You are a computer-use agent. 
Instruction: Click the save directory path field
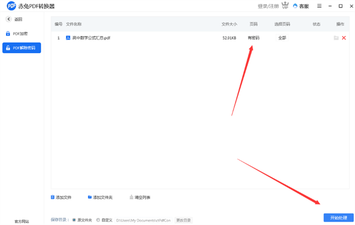coord(143,220)
